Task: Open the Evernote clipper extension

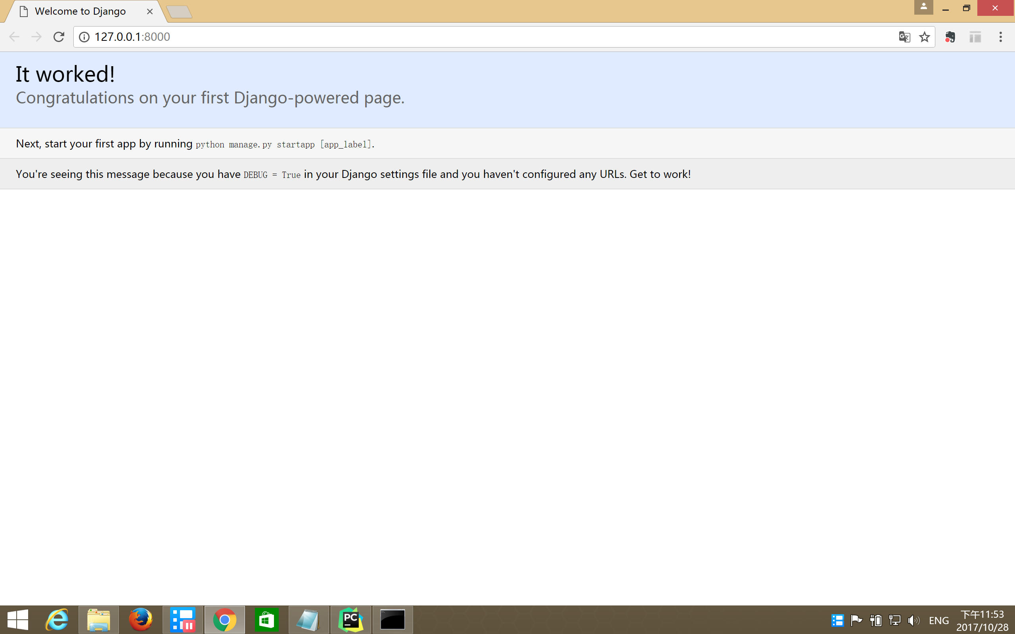Action: tap(950, 37)
